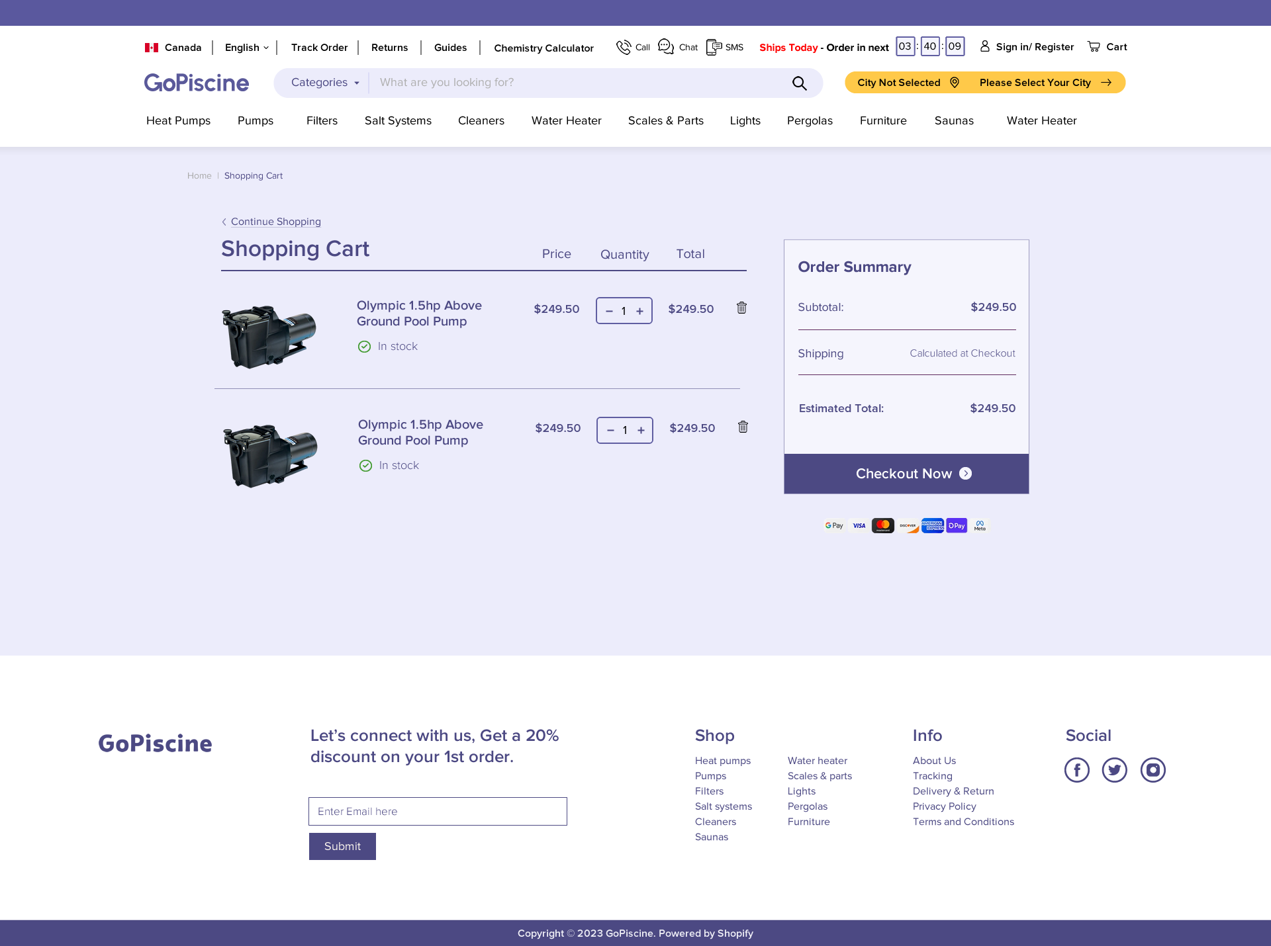Open Lights menu item
The image size is (1271, 946).
745,120
